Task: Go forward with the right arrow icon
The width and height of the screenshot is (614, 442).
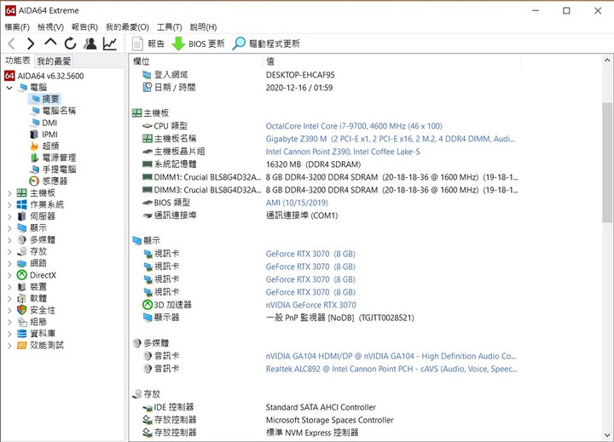Action: 31,43
